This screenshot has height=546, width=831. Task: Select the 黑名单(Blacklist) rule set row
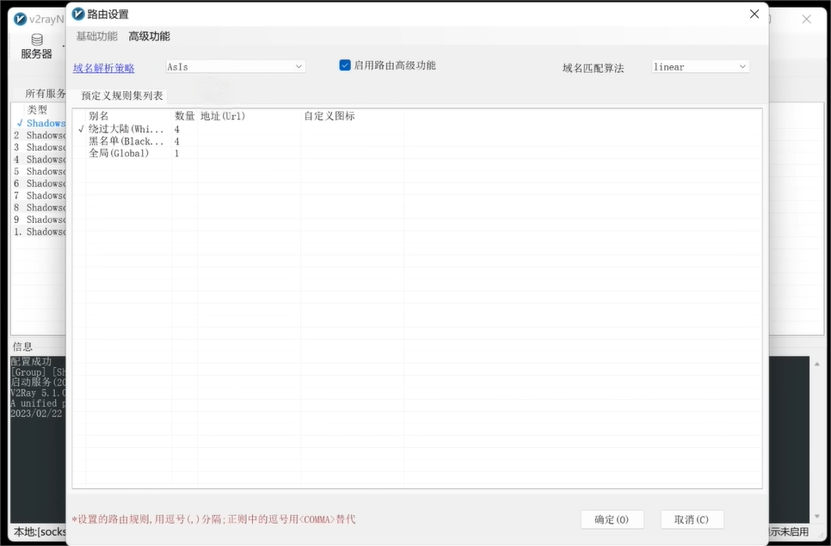click(120, 141)
